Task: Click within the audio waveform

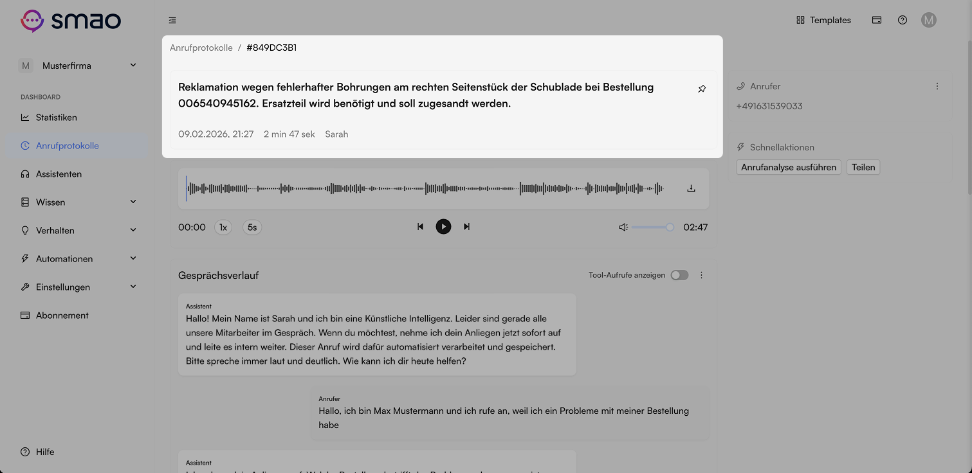Action: coord(425,188)
